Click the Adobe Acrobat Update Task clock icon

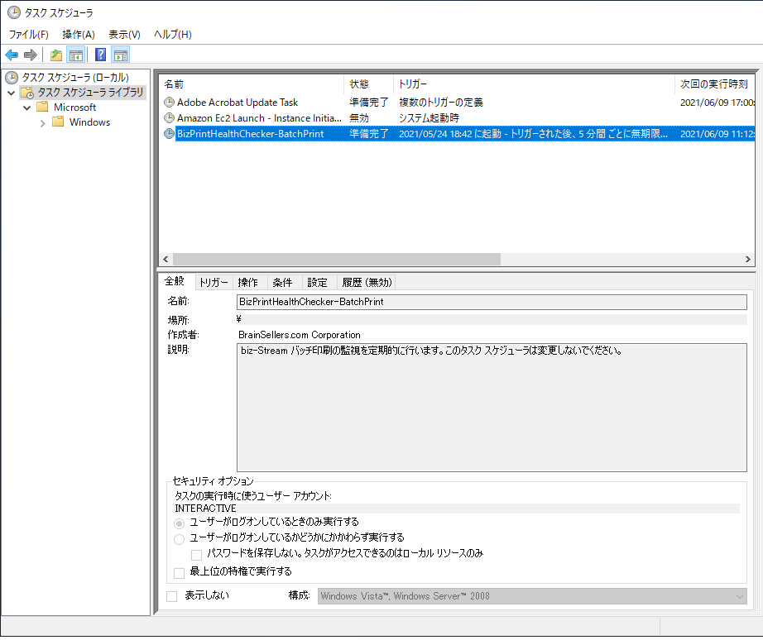tap(170, 103)
